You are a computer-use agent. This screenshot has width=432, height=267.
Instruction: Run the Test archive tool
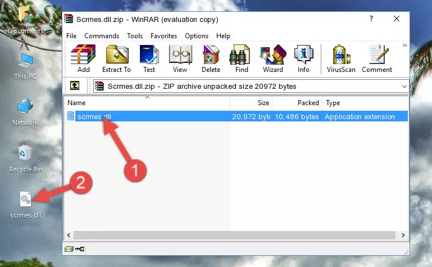point(149,58)
